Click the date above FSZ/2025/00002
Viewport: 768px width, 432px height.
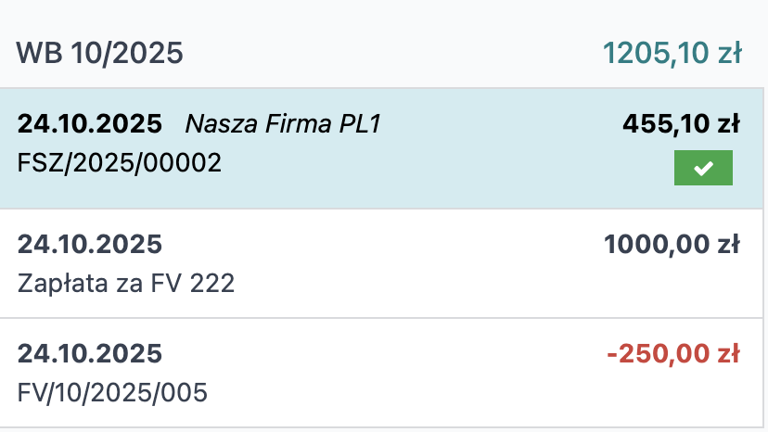click(x=90, y=123)
